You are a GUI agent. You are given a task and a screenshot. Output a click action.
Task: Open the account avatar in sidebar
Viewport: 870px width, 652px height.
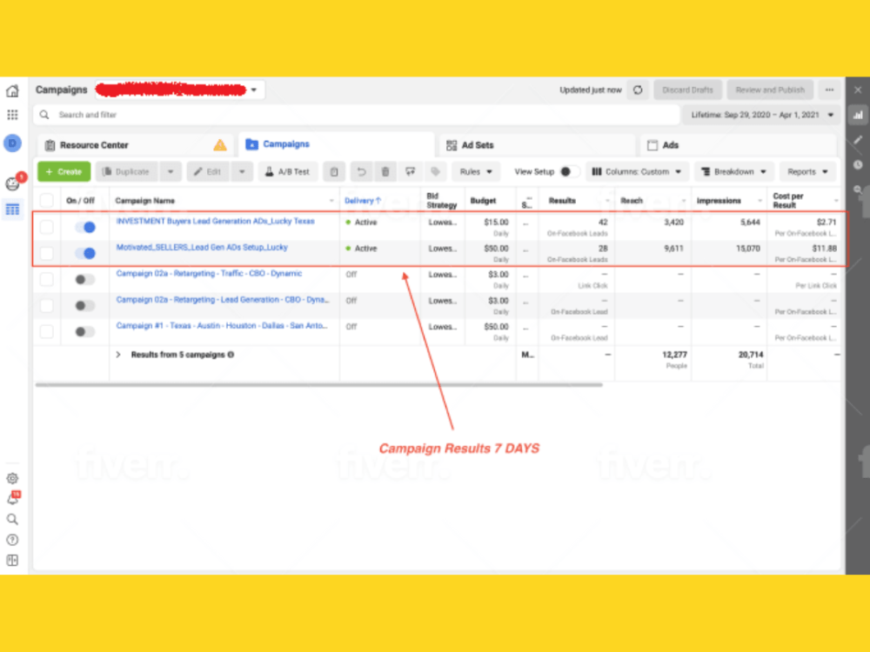12,143
